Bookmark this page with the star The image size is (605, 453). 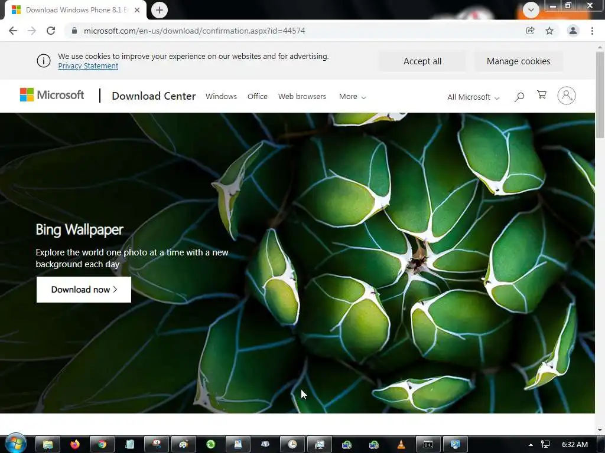(549, 31)
